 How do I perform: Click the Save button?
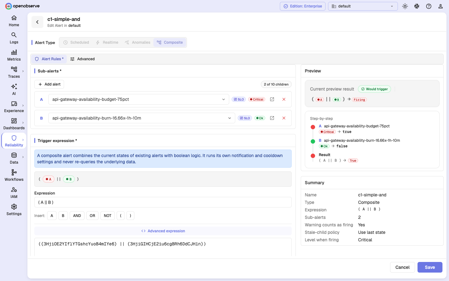(x=430, y=267)
